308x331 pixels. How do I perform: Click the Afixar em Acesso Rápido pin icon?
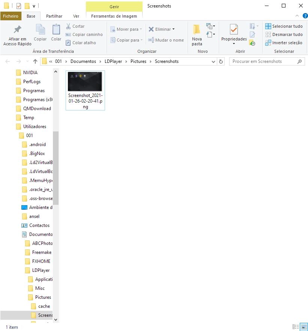point(17,30)
